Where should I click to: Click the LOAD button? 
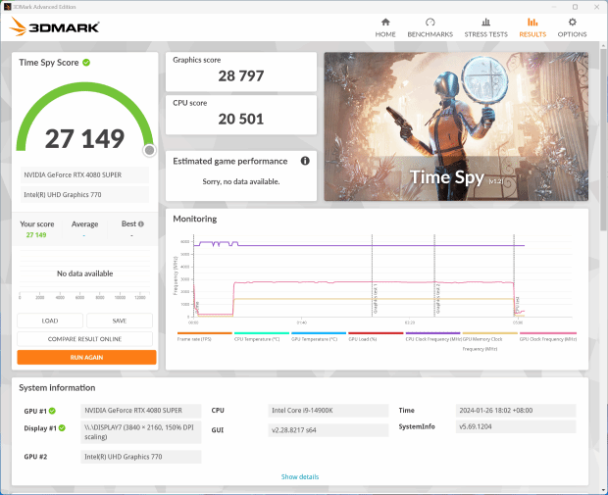tap(50, 321)
